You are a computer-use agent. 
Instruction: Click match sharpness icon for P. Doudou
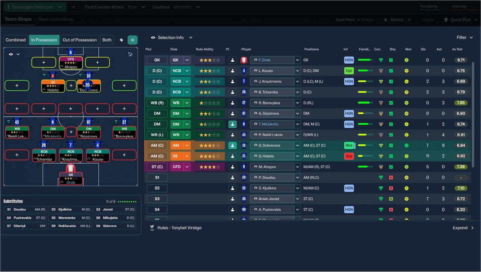point(391,177)
